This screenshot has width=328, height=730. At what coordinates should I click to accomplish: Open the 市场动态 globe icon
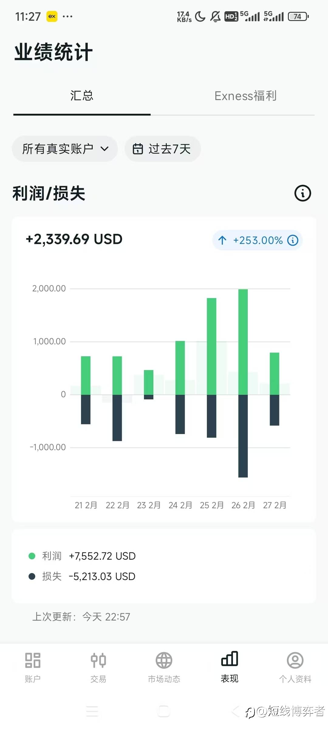pos(164,661)
